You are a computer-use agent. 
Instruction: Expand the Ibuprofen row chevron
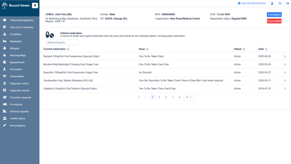pos(285,73)
